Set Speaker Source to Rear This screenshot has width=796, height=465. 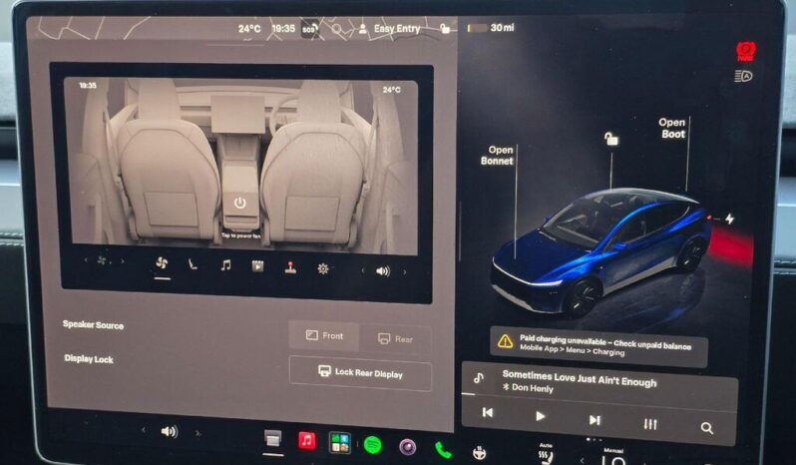[x=395, y=338]
